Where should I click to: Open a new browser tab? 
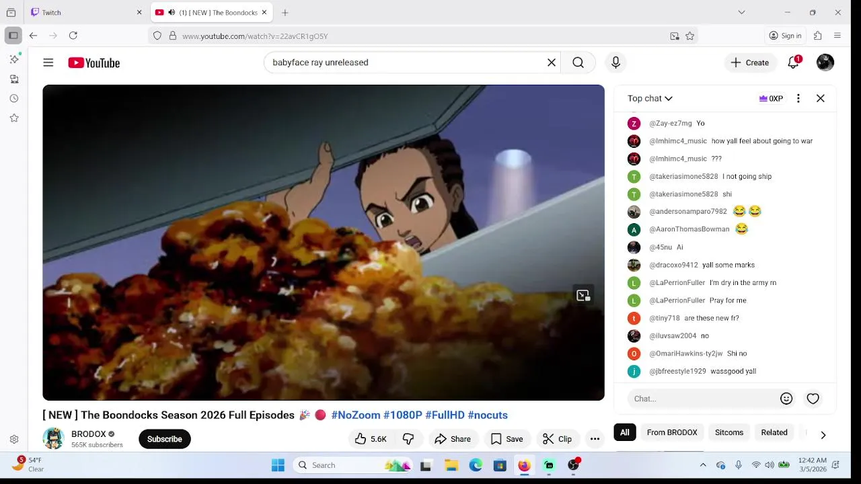click(x=285, y=12)
